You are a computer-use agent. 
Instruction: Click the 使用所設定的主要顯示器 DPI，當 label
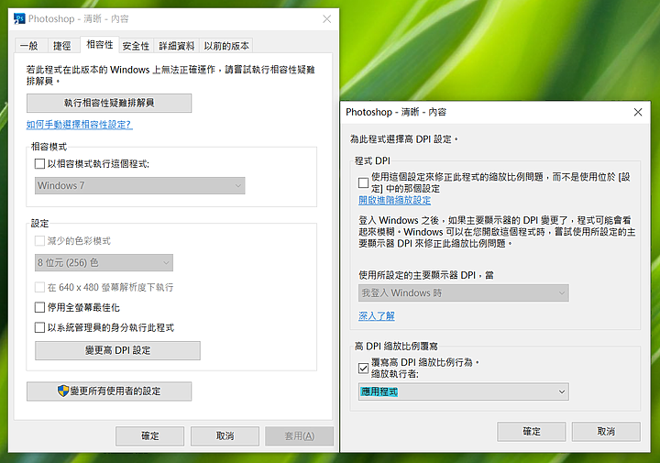(x=426, y=275)
